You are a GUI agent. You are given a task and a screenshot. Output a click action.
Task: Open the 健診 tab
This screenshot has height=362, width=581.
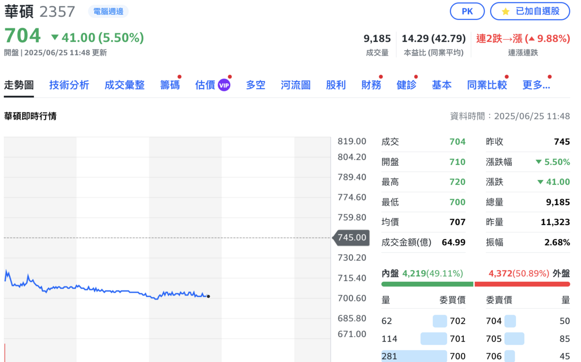click(x=406, y=84)
